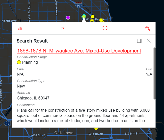The image size is (164, 140).
Task: Click the purple project marker on map
Action: pyautogui.click(x=68, y=17)
